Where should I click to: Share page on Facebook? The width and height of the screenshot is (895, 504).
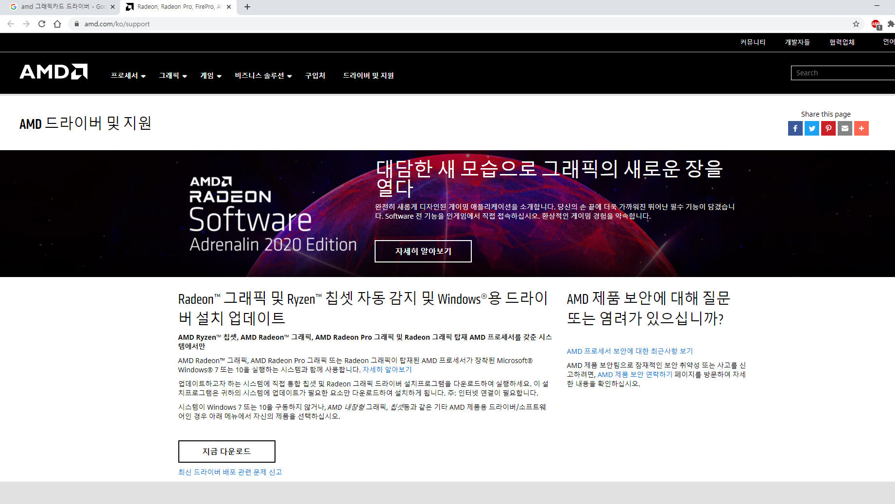click(x=795, y=128)
